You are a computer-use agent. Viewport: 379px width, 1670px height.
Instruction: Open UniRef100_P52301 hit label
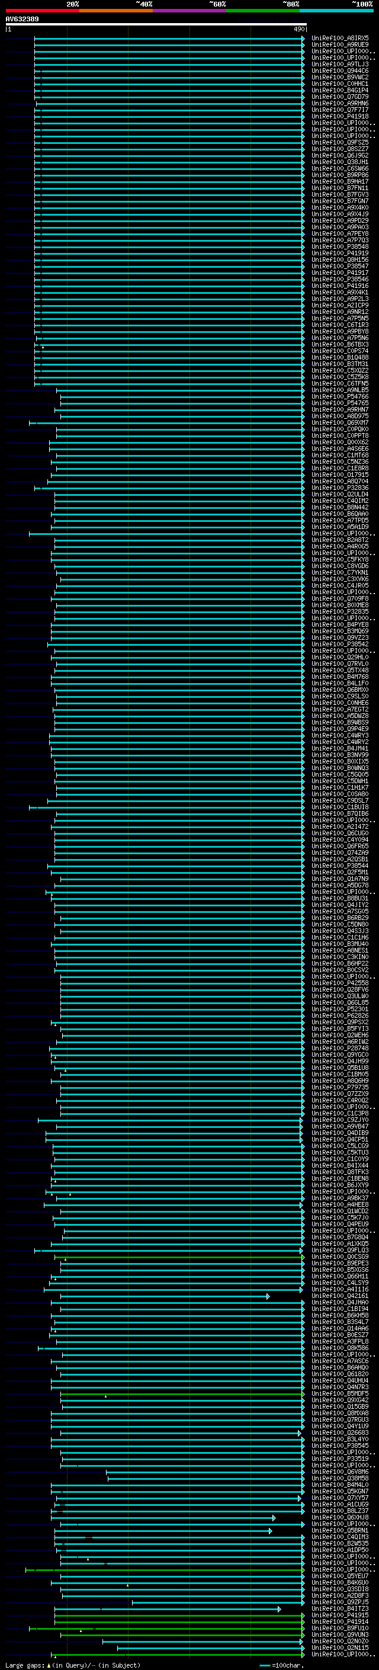click(340, 1009)
